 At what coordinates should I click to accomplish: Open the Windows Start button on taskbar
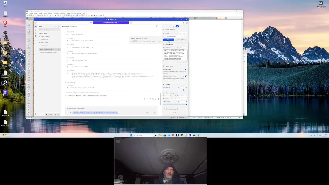(x=131, y=135)
